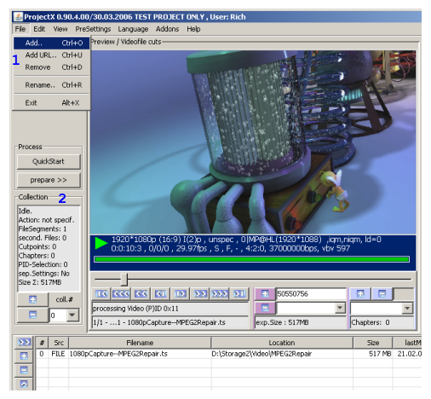431x399 pixels.
Task: Click the prepare >> button
Action: pos(49,180)
